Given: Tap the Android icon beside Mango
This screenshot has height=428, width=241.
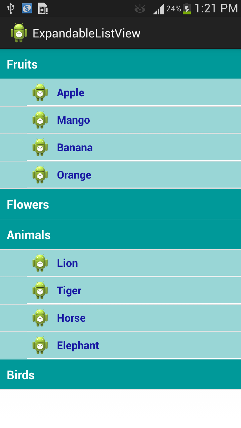Looking at the screenshot, I should click(x=40, y=120).
